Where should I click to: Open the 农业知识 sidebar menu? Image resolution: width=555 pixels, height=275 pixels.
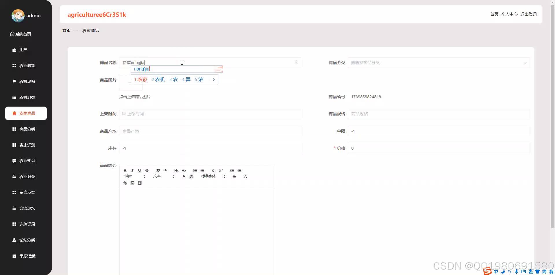(x=26, y=161)
